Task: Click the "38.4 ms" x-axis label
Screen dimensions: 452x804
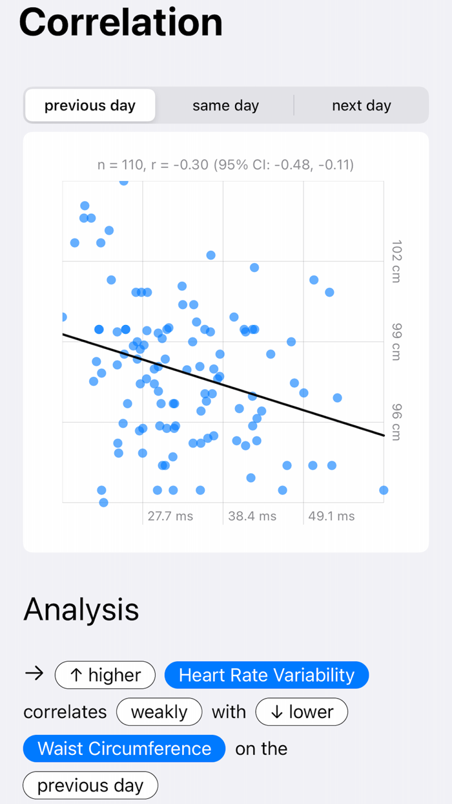Action: [x=252, y=516]
